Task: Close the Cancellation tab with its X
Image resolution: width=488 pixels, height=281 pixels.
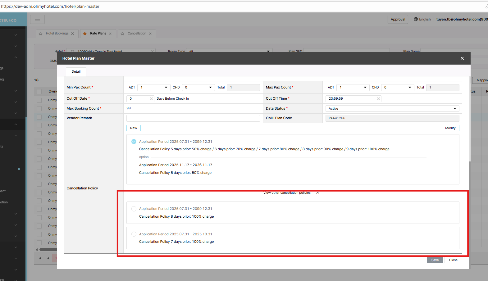Action: 150,34
